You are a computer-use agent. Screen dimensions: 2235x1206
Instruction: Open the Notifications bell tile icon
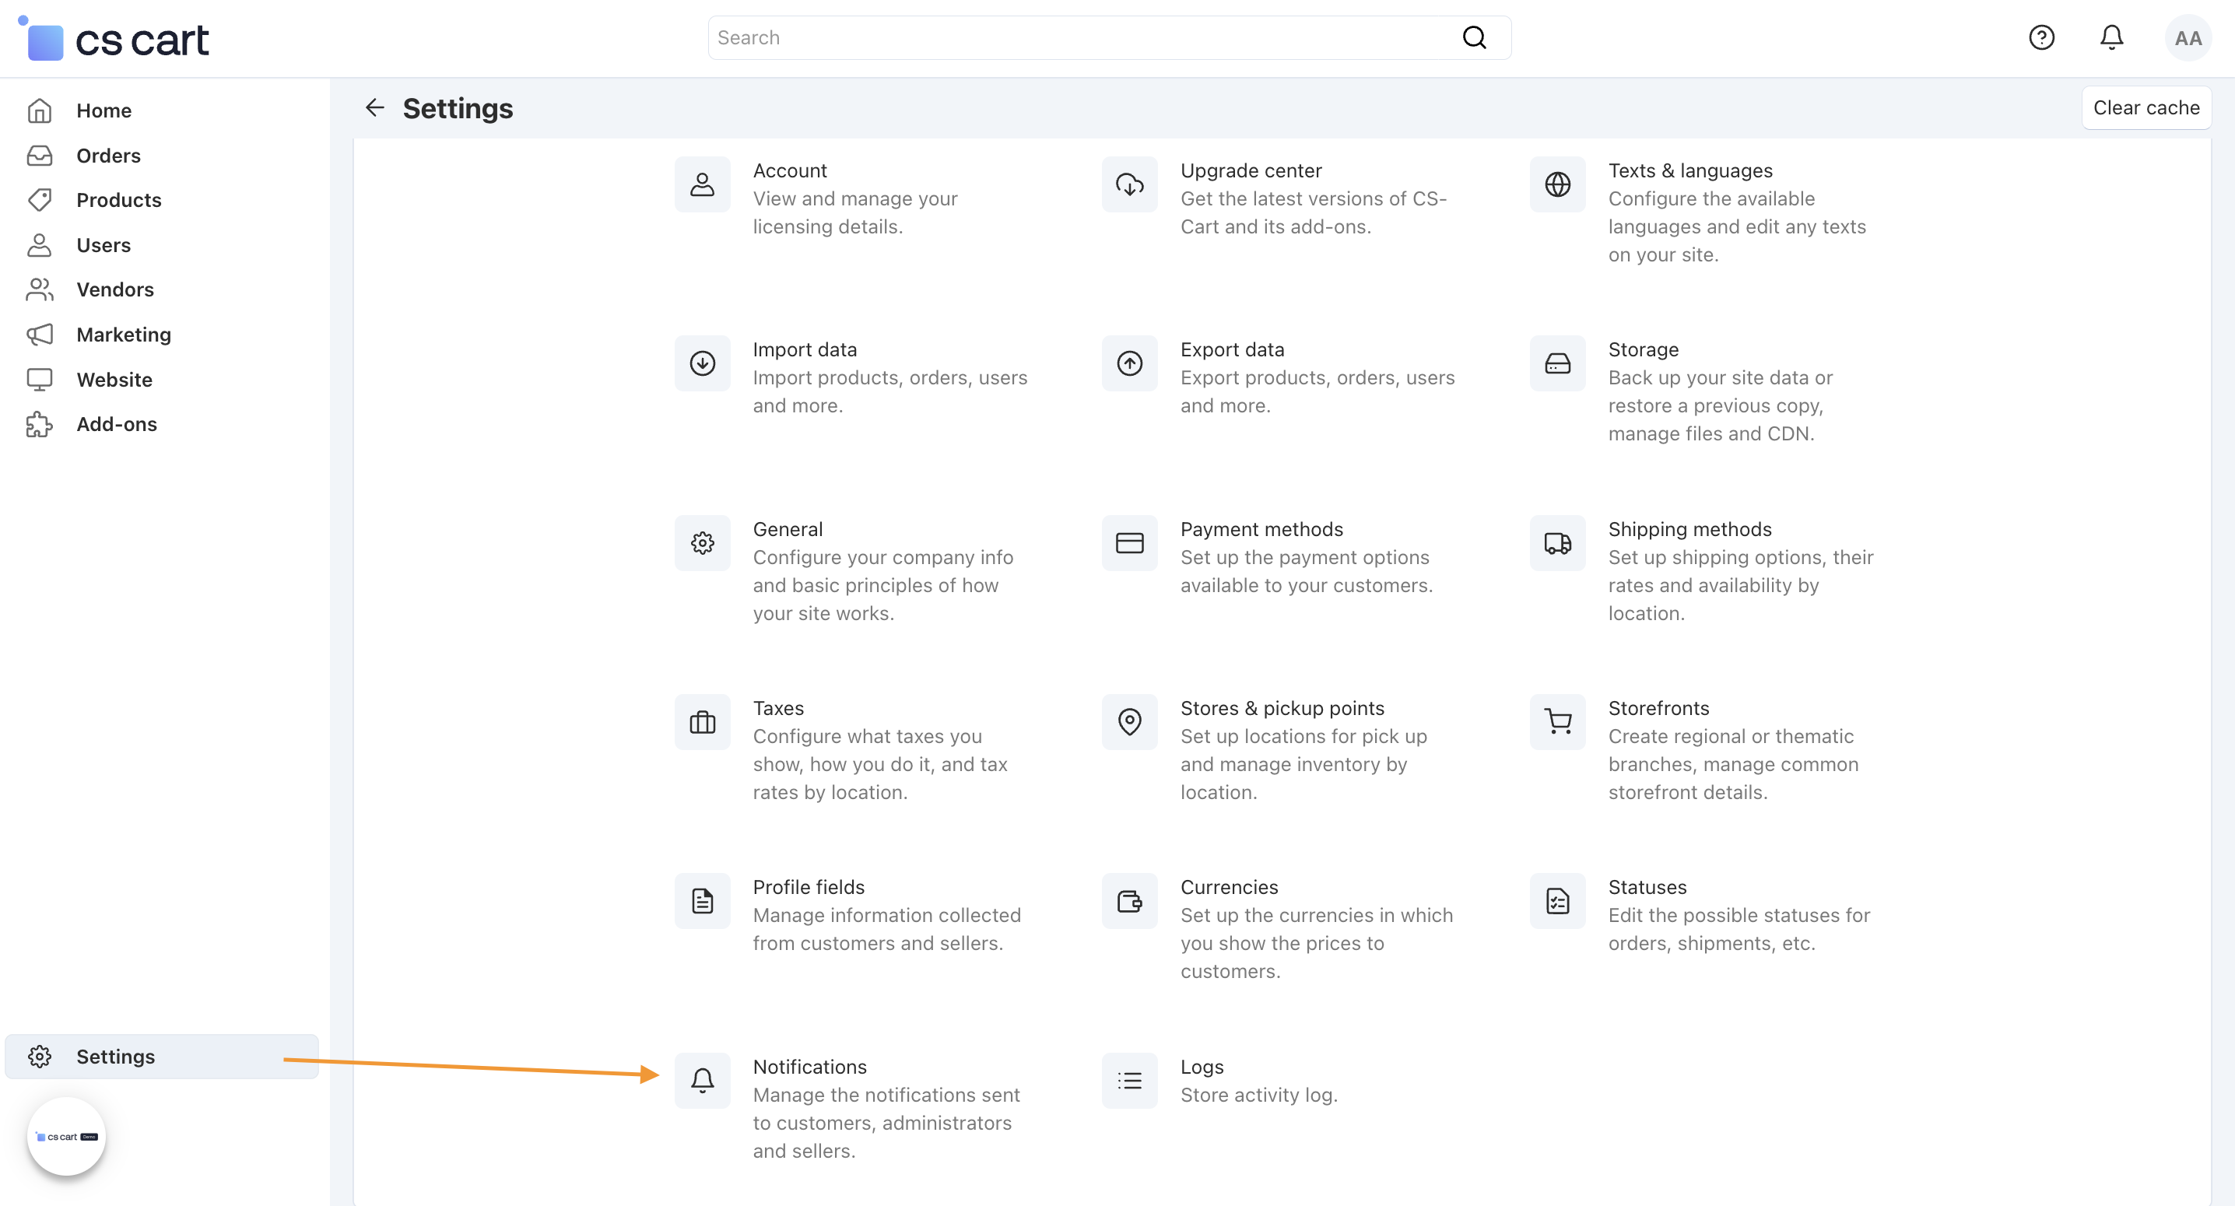702,1080
